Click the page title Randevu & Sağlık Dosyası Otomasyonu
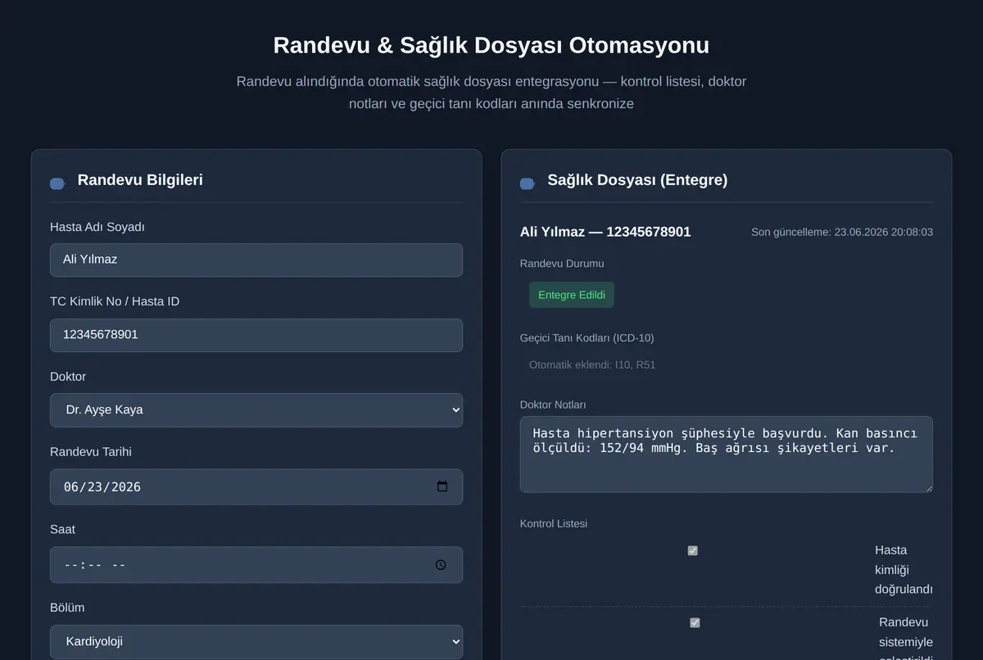The height and width of the screenshot is (660, 983). click(491, 45)
